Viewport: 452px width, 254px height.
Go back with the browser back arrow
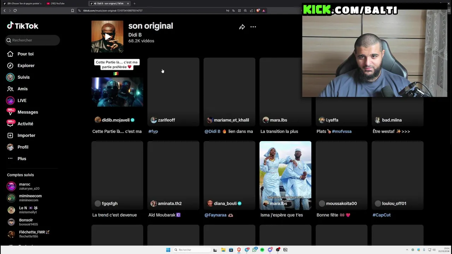(5, 11)
